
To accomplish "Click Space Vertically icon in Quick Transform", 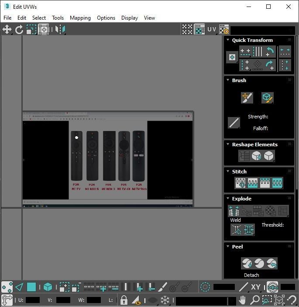I will 285,65.
